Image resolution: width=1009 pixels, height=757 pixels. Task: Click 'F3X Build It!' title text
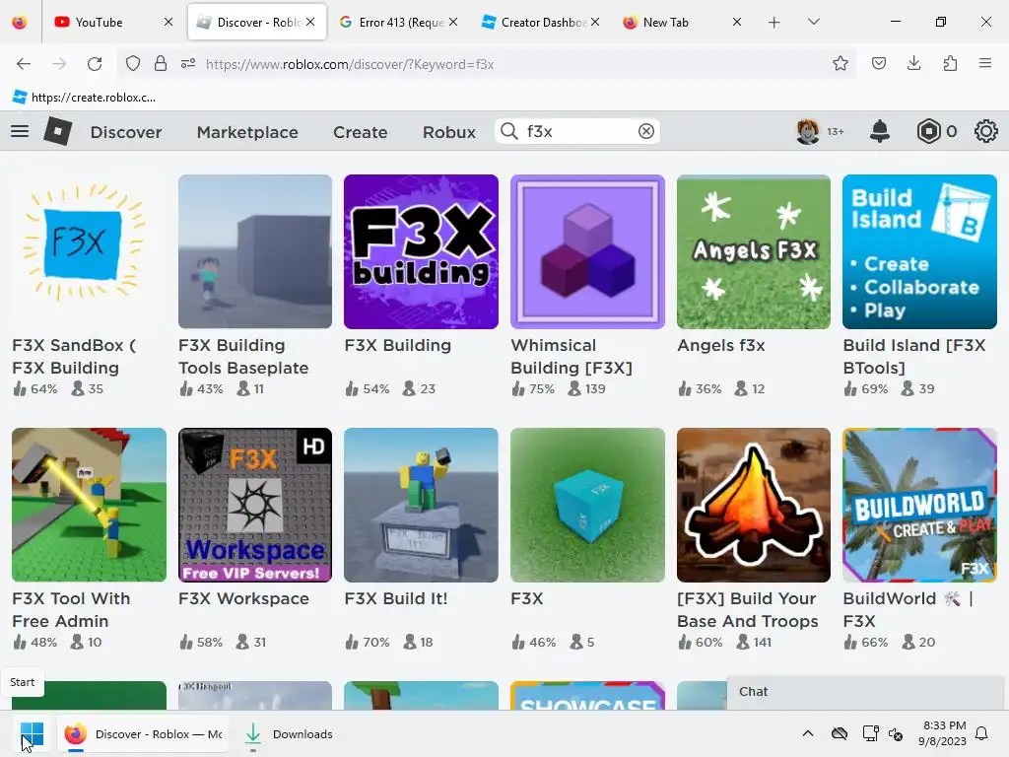(x=396, y=598)
